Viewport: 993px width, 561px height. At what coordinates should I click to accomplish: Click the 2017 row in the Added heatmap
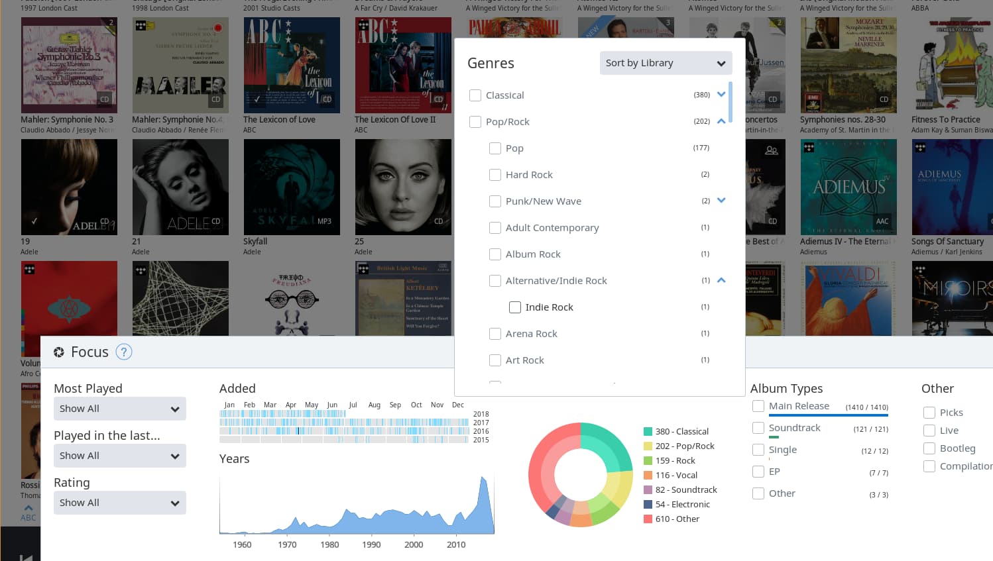pyautogui.click(x=344, y=423)
